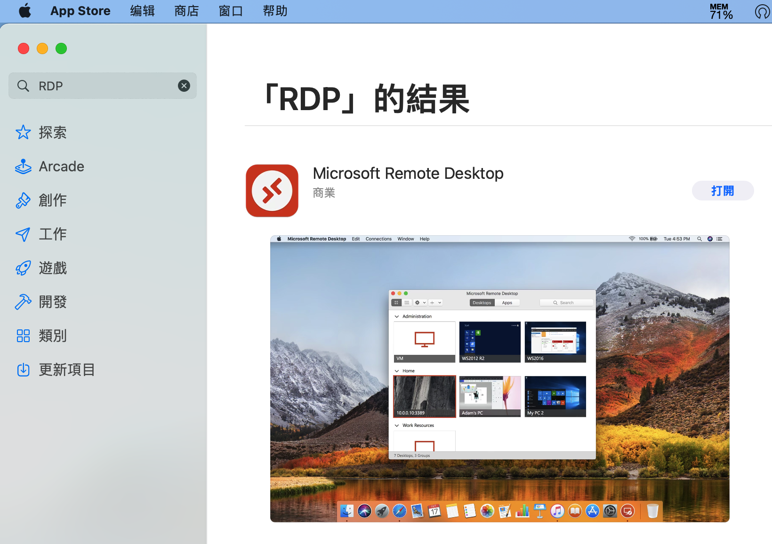Open the 帮助 (Help) menu
This screenshot has height=544, width=772.
point(275,11)
